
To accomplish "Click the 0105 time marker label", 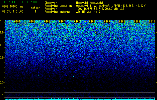I will point(77,21).
